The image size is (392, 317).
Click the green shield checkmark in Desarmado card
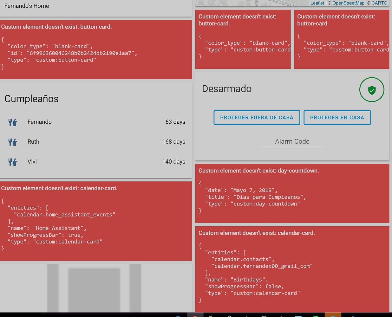click(x=372, y=90)
